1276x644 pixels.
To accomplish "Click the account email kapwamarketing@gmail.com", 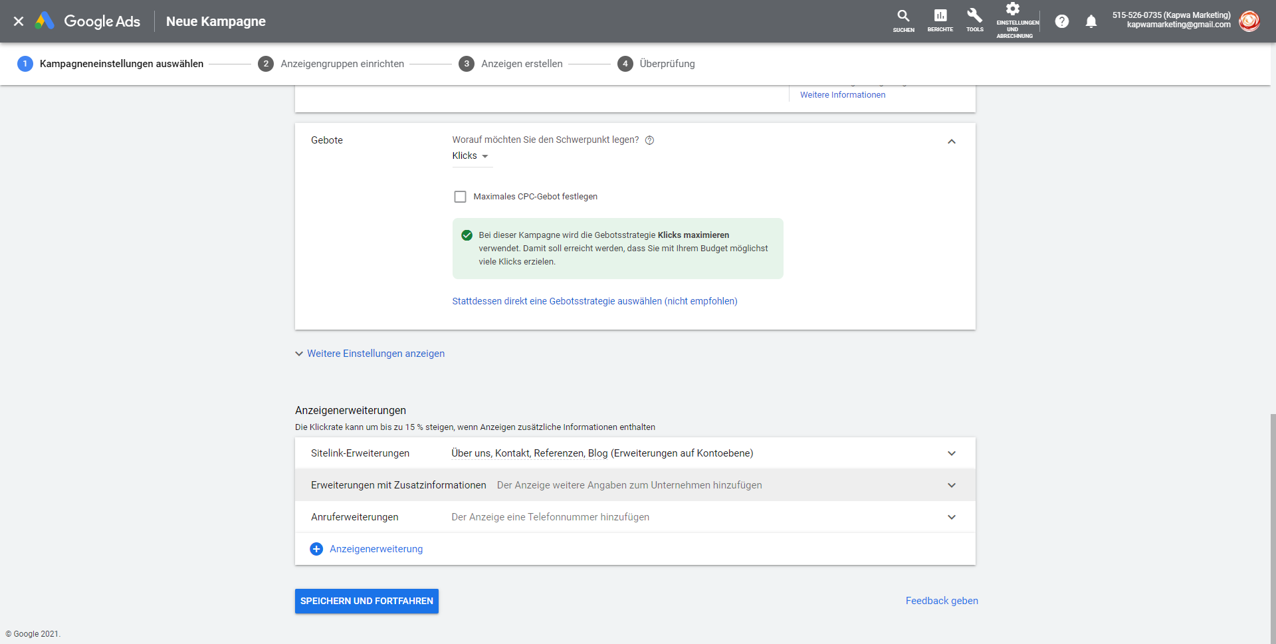I will 1178,25.
